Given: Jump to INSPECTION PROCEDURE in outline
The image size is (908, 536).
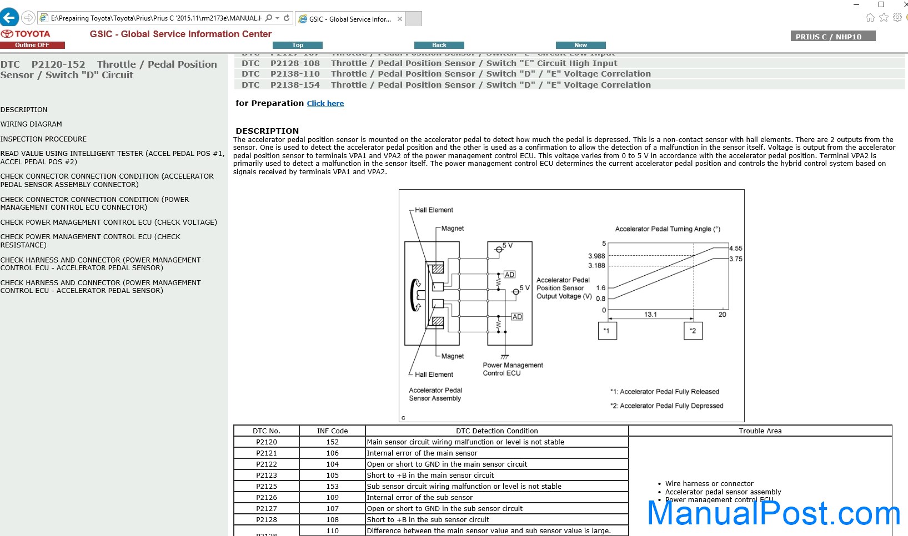Looking at the screenshot, I should [x=43, y=139].
